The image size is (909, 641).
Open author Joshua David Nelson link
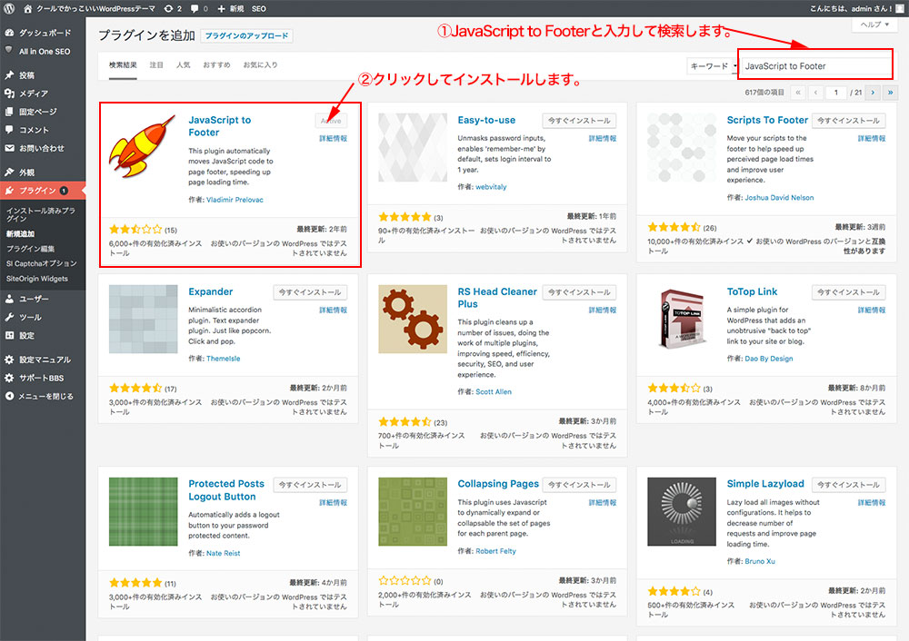pyautogui.click(x=779, y=197)
